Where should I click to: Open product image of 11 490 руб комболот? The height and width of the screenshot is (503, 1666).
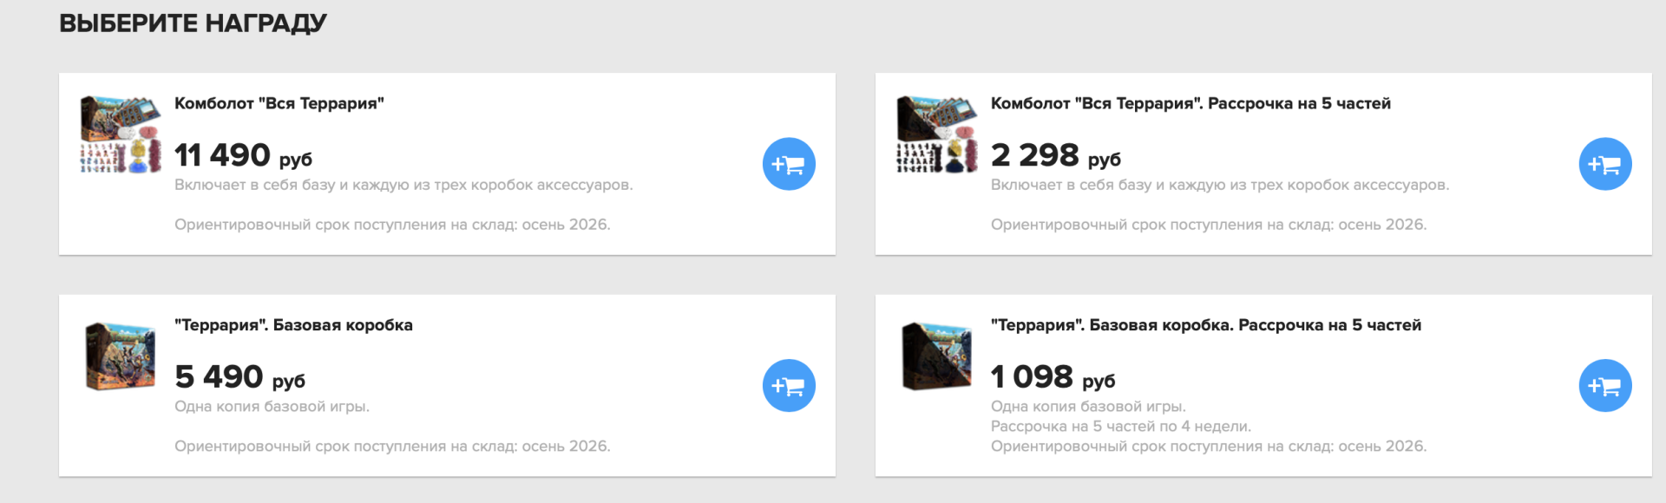coord(121,134)
